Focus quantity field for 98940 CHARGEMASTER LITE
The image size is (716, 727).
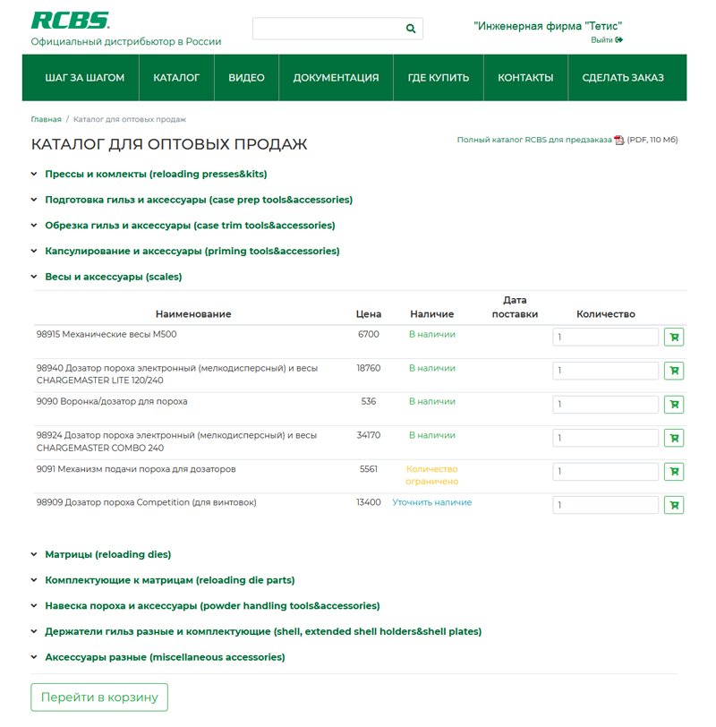pos(605,371)
